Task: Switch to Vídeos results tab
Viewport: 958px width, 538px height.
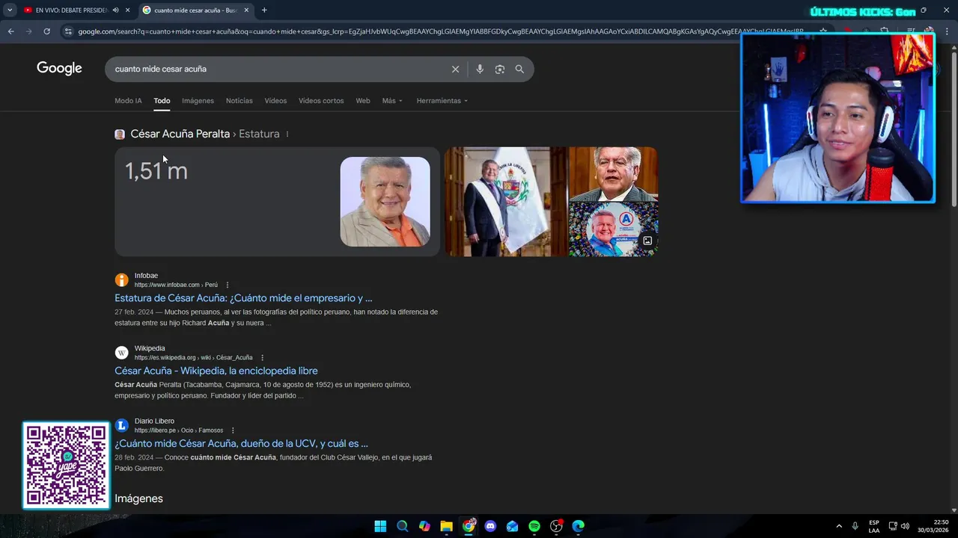Action: (x=275, y=101)
